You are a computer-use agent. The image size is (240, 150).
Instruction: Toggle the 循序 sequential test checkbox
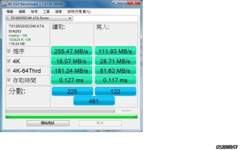tap(9, 51)
